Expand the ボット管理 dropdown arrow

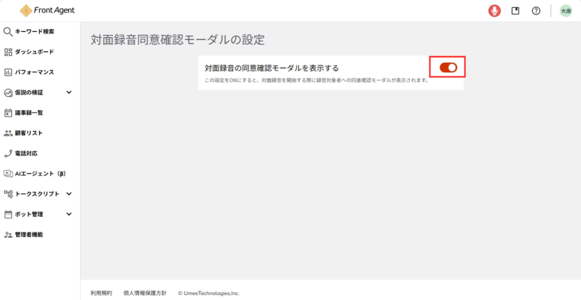click(69, 214)
